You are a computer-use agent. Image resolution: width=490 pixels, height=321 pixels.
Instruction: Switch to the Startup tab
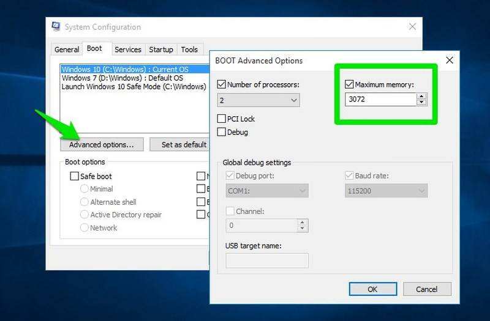coord(160,50)
